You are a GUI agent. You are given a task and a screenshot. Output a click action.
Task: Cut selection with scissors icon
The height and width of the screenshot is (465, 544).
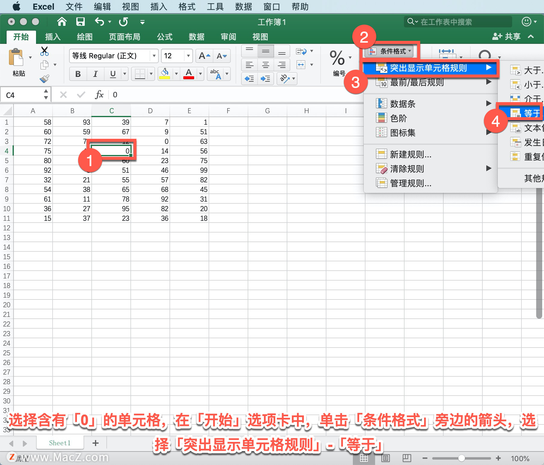tap(44, 51)
